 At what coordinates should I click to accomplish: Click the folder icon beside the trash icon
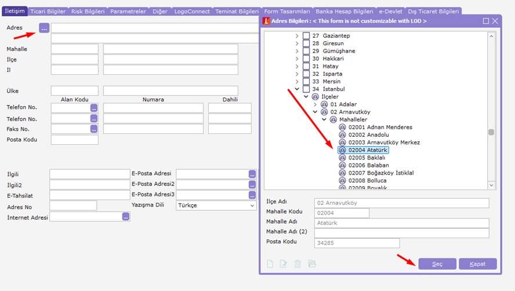[312, 264]
